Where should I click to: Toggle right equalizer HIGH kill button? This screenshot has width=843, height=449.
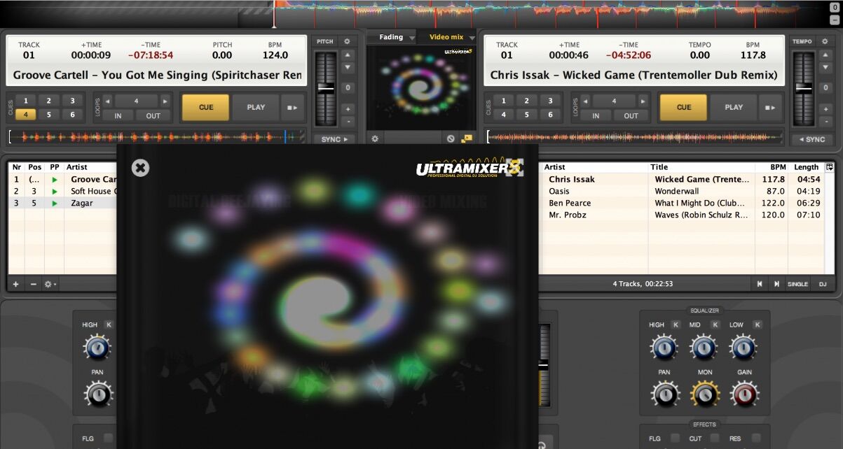[676, 325]
